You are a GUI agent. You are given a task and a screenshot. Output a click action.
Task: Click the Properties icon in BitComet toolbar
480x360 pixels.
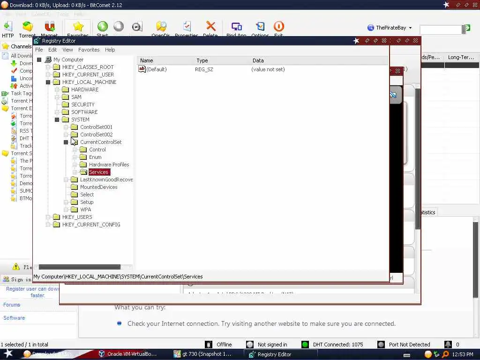click(x=187, y=27)
